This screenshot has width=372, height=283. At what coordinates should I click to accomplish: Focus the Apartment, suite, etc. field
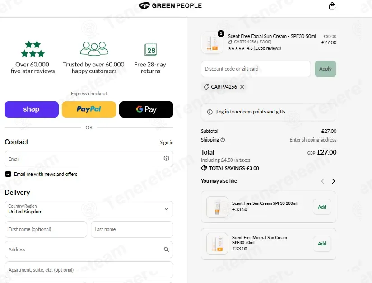coord(89,270)
